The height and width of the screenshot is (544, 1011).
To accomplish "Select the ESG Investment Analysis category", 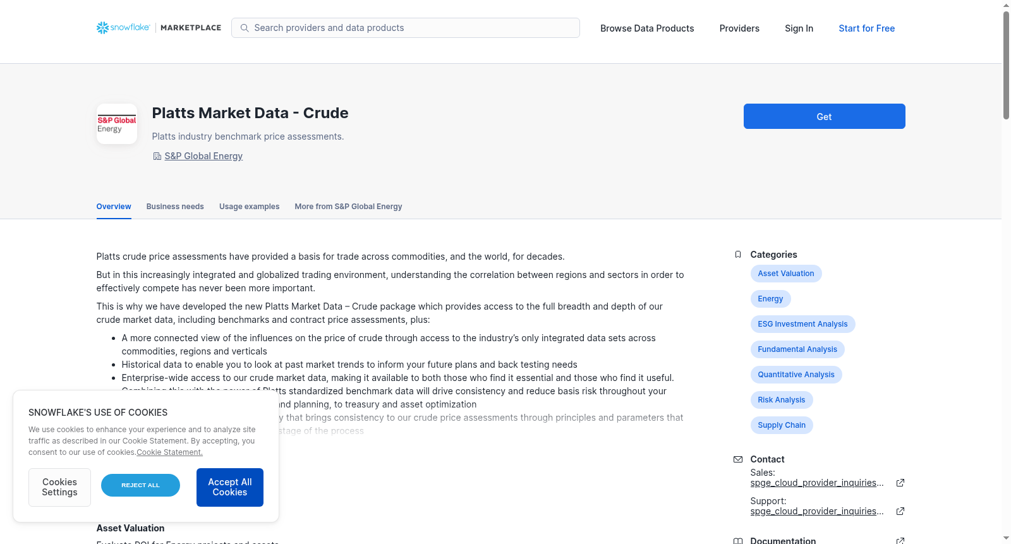I will [x=802, y=324].
